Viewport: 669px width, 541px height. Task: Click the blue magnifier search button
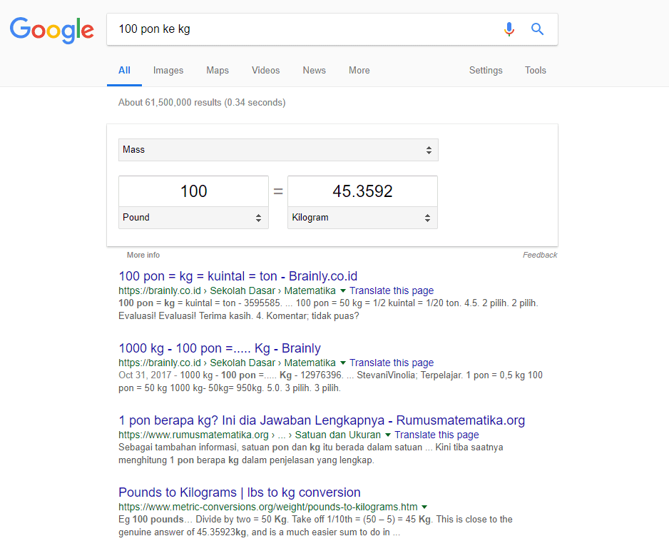tap(537, 29)
